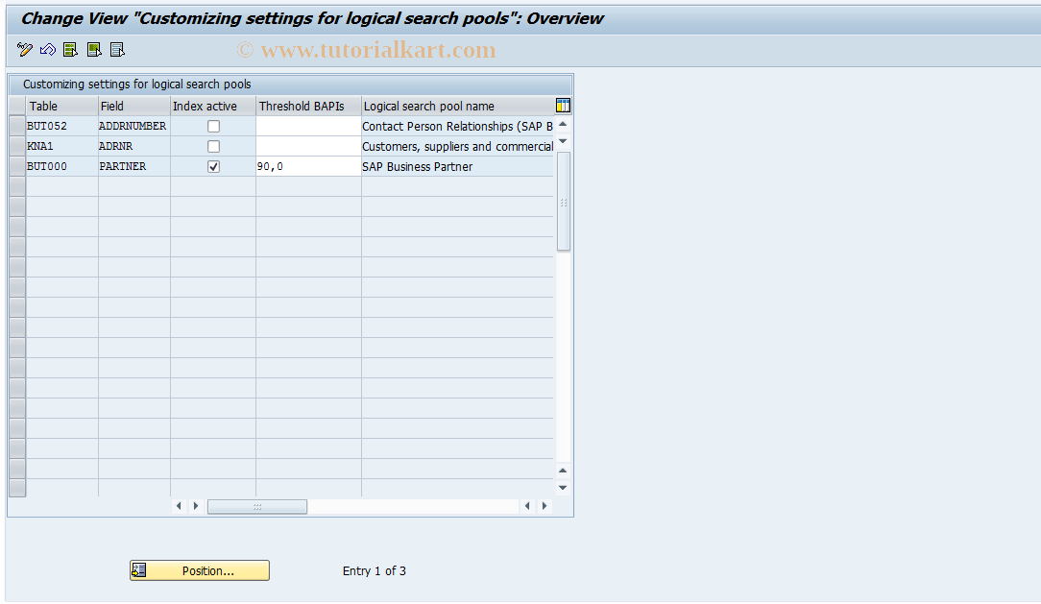Click the Undo change icon in toolbar
Screen dimensions: 1041x604
[x=48, y=50]
